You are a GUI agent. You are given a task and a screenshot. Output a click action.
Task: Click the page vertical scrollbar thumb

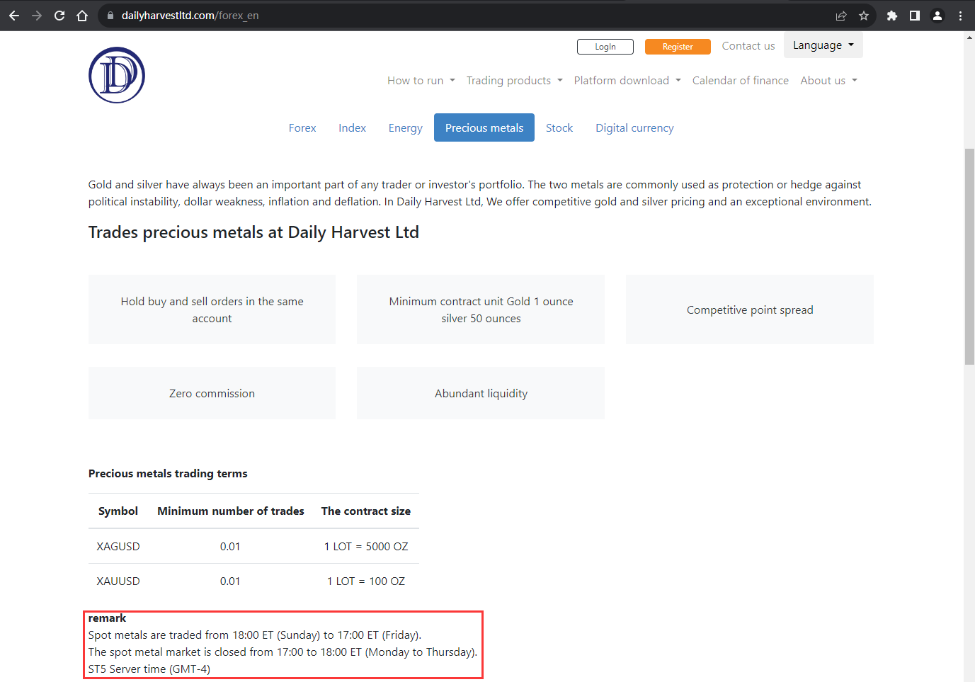[x=969, y=256]
